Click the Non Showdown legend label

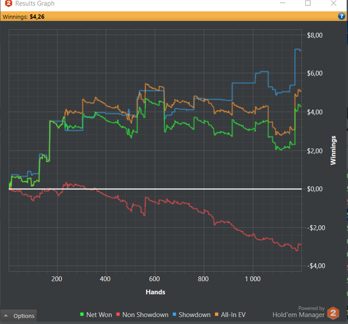click(145, 315)
